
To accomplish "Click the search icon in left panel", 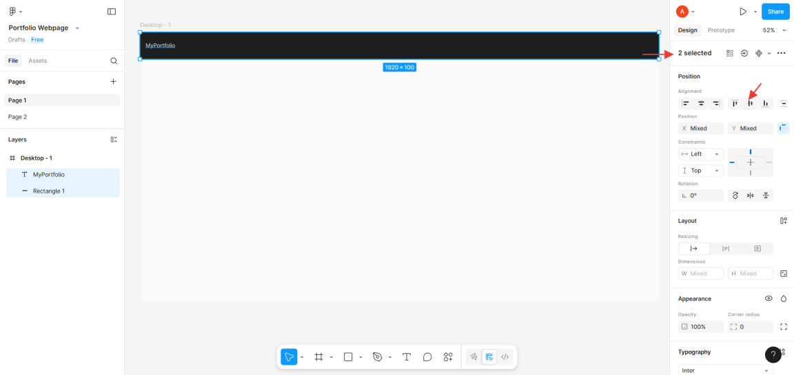I will coord(114,61).
